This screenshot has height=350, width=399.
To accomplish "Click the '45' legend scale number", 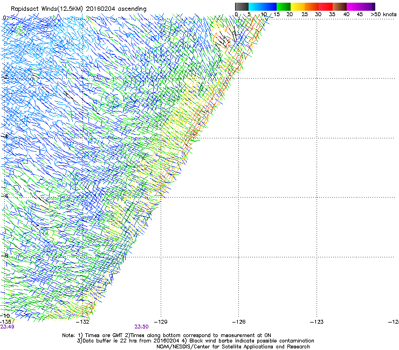I will pyautogui.click(x=360, y=14).
